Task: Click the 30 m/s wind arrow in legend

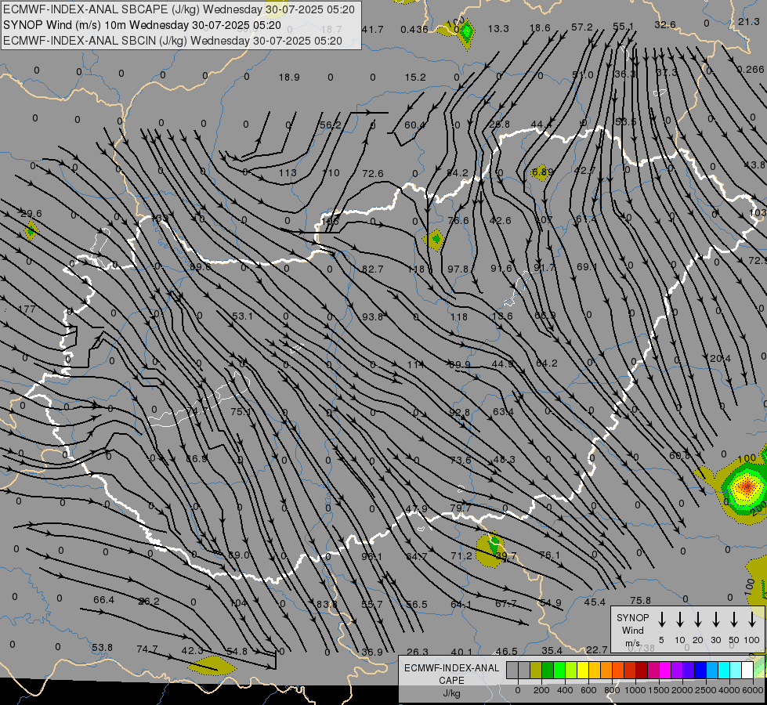Action: point(716,620)
